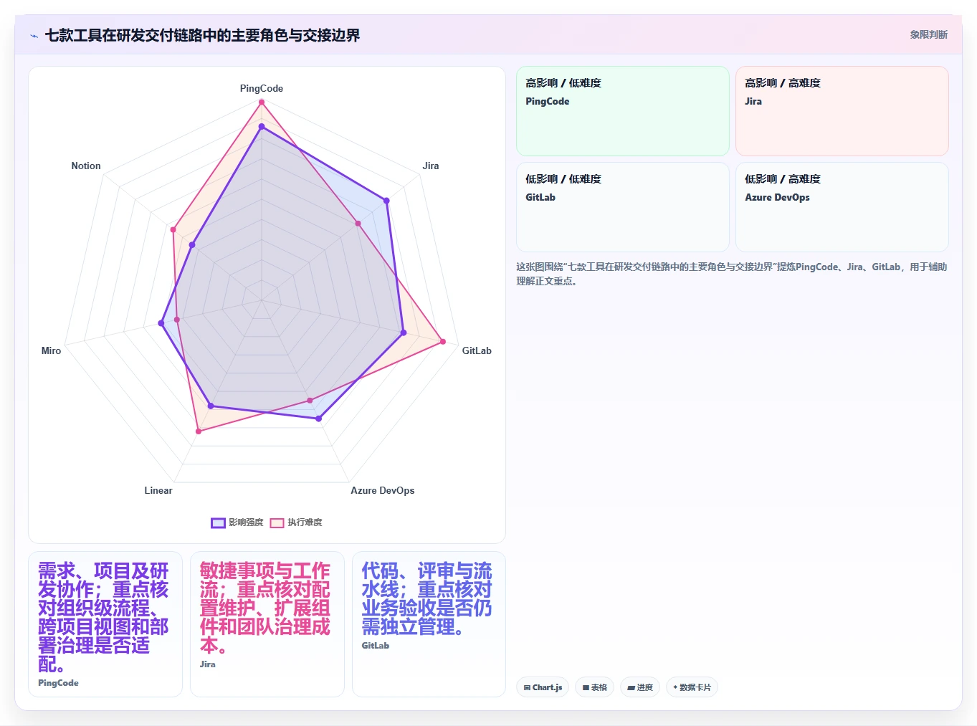Toggle the 影响强度 legend swatch
The width and height of the screenshot is (977, 726).
tap(218, 522)
